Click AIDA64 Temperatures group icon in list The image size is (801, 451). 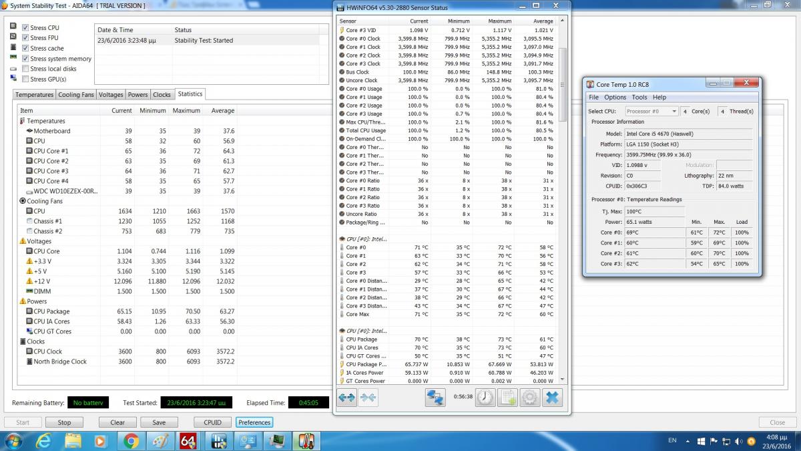(x=23, y=121)
